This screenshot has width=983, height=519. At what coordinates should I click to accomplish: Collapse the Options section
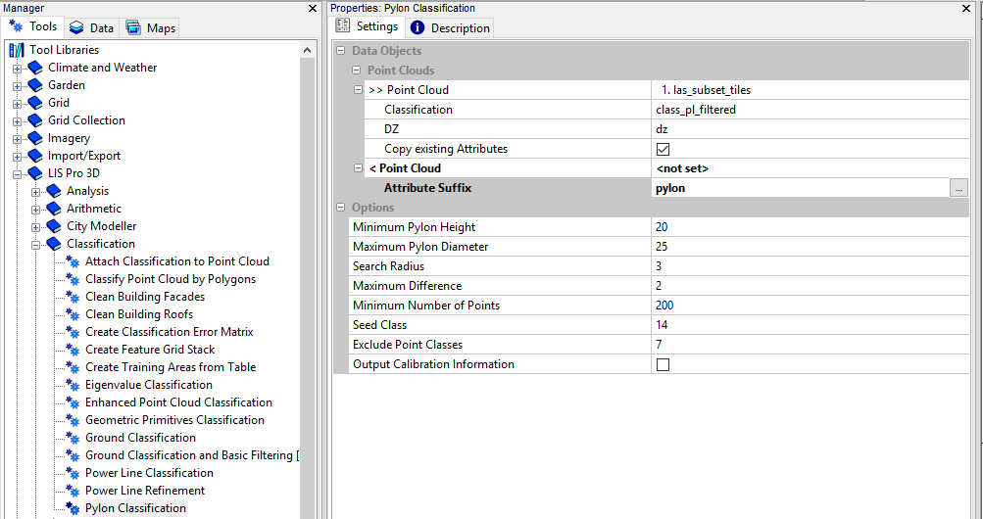[340, 208]
